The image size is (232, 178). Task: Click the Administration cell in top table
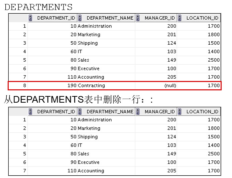(106, 26)
